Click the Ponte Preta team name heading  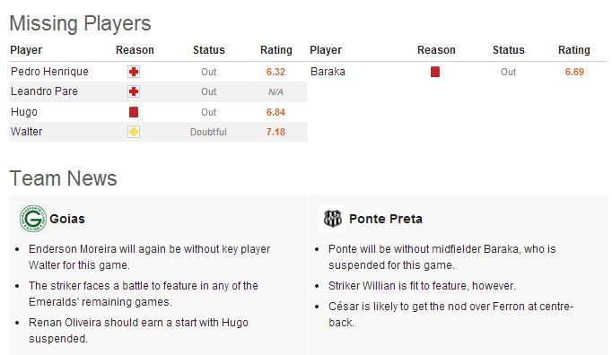[x=386, y=219]
